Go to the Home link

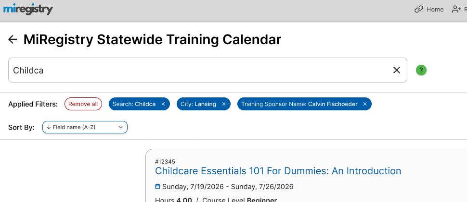pyautogui.click(x=429, y=9)
